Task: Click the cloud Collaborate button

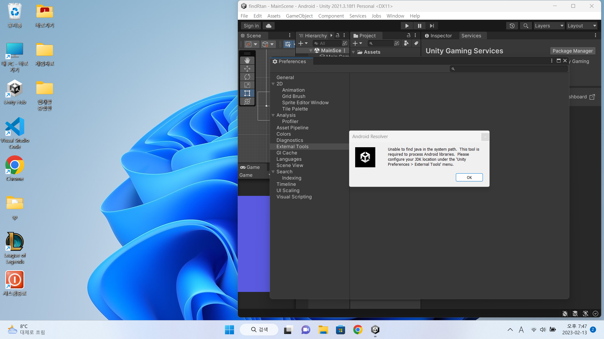Action: [x=269, y=26]
